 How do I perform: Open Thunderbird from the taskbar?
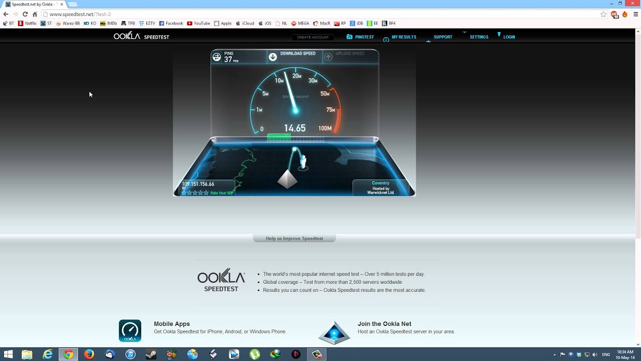pos(110,354)
